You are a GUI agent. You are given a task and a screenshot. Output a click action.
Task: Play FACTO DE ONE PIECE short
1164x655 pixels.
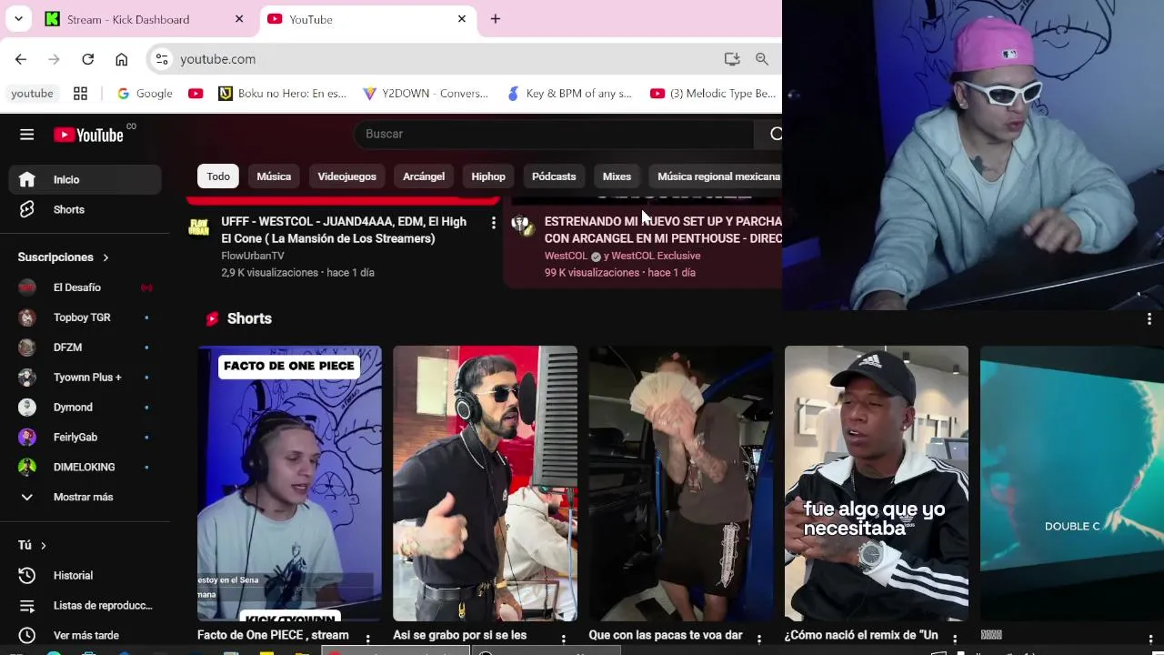(x=289, y=483)
